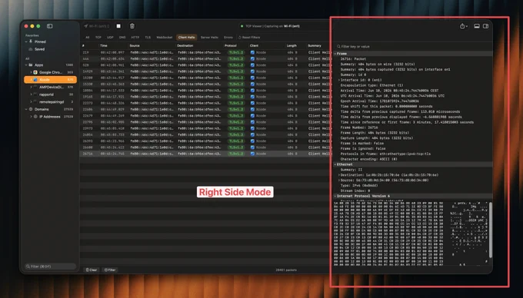Select Xcode in the sidebar

50,80
